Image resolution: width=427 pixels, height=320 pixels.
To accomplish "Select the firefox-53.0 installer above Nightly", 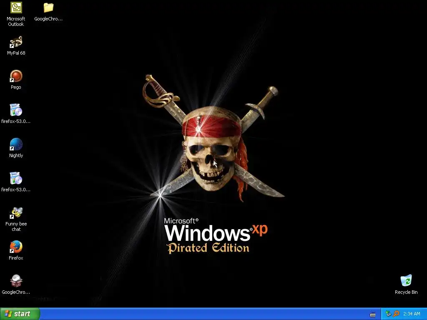I will pos(16,110).
